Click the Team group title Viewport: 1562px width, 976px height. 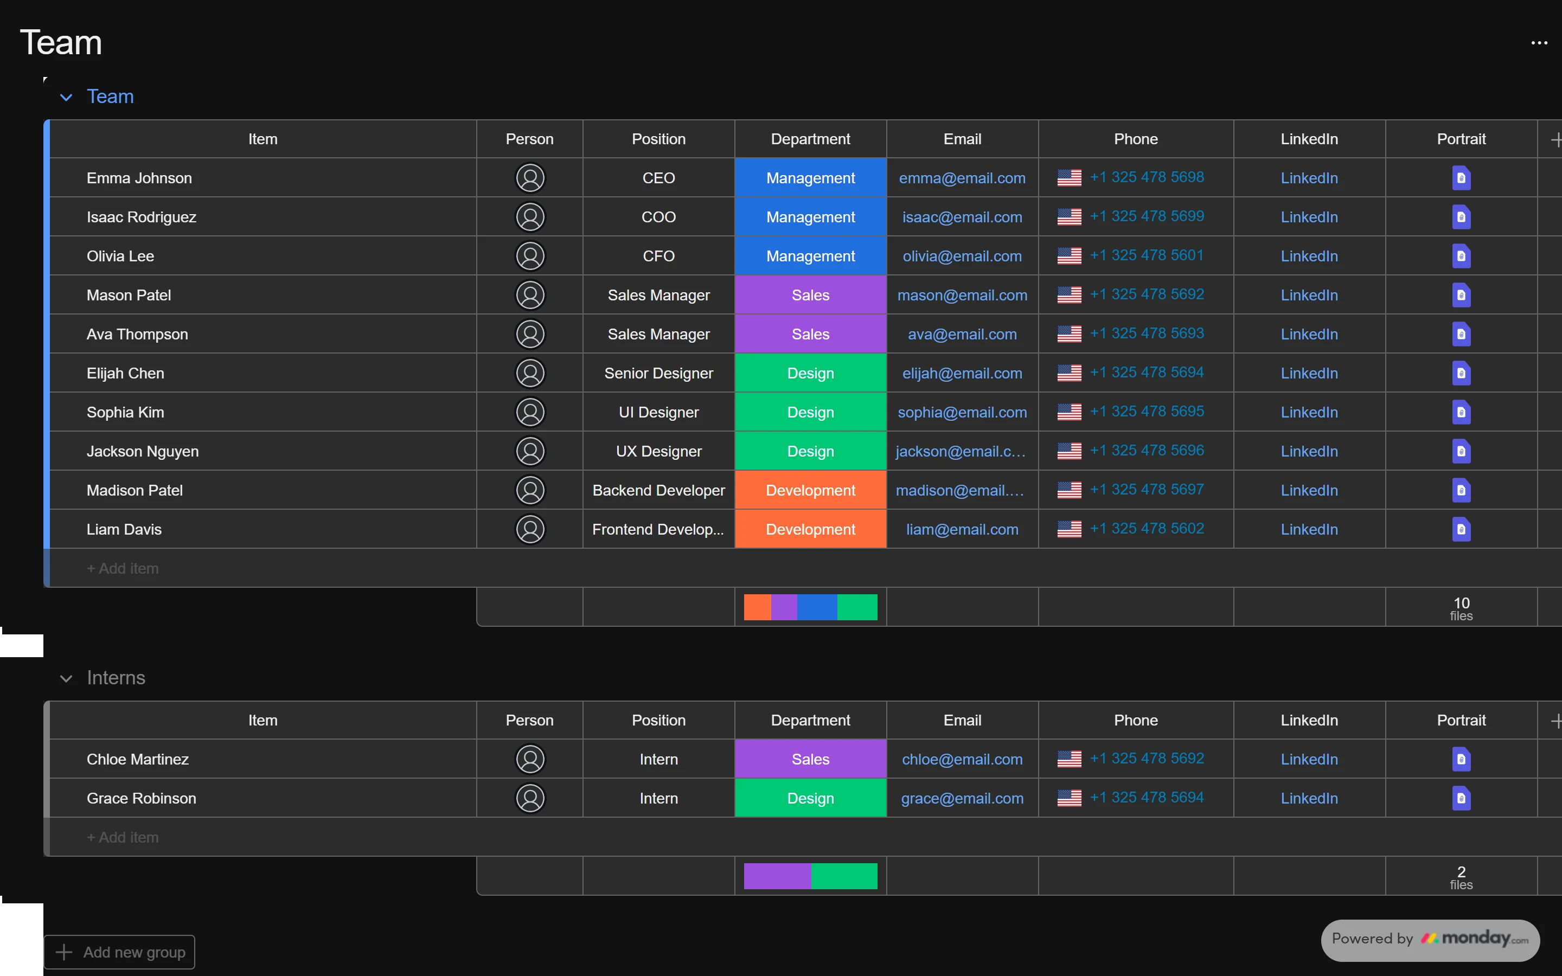pos(111,97)
